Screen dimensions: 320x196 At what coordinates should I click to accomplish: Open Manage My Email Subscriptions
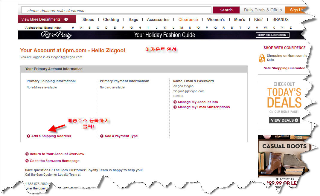click(204, 107)
